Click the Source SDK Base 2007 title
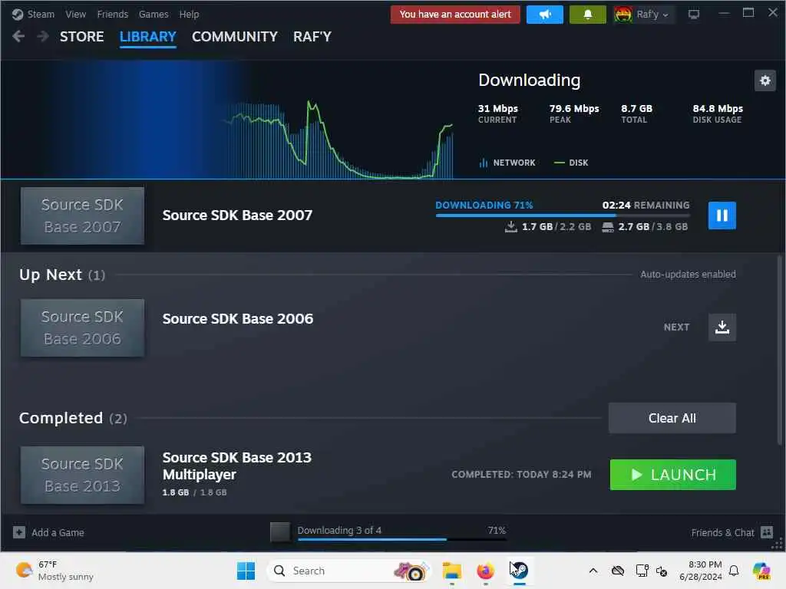786x589 pixels. pyautogui.click(x=237, y=216)
